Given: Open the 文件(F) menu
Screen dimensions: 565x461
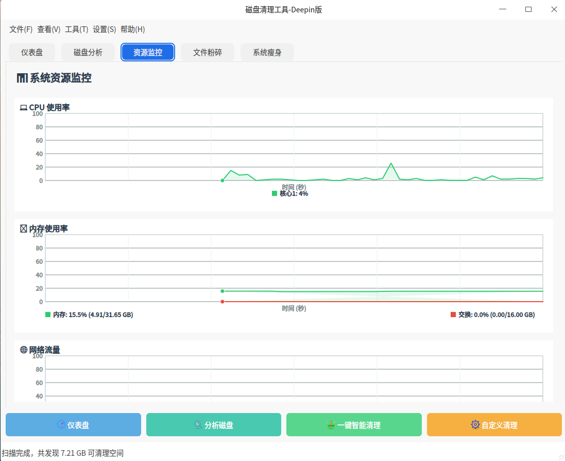Looking at the screenshot, I should pyautogui.click(x=21, y=29).
